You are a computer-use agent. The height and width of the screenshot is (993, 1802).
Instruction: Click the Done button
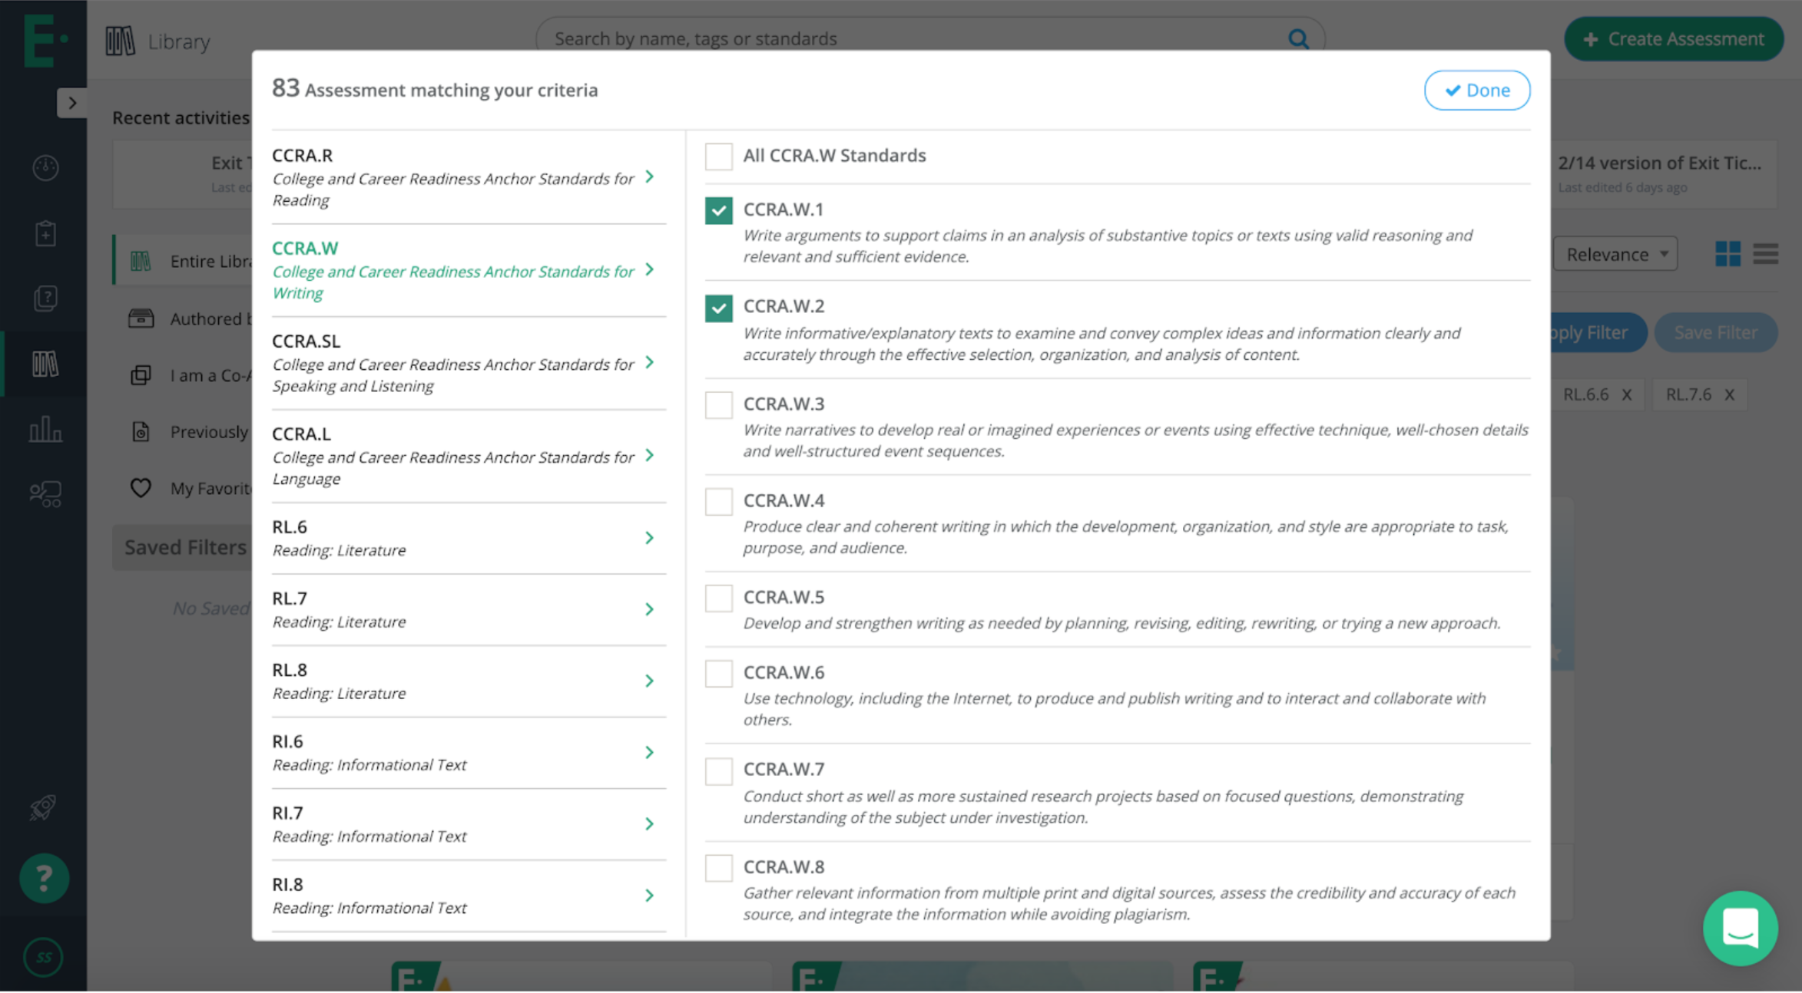click(x=1476, y=90)
